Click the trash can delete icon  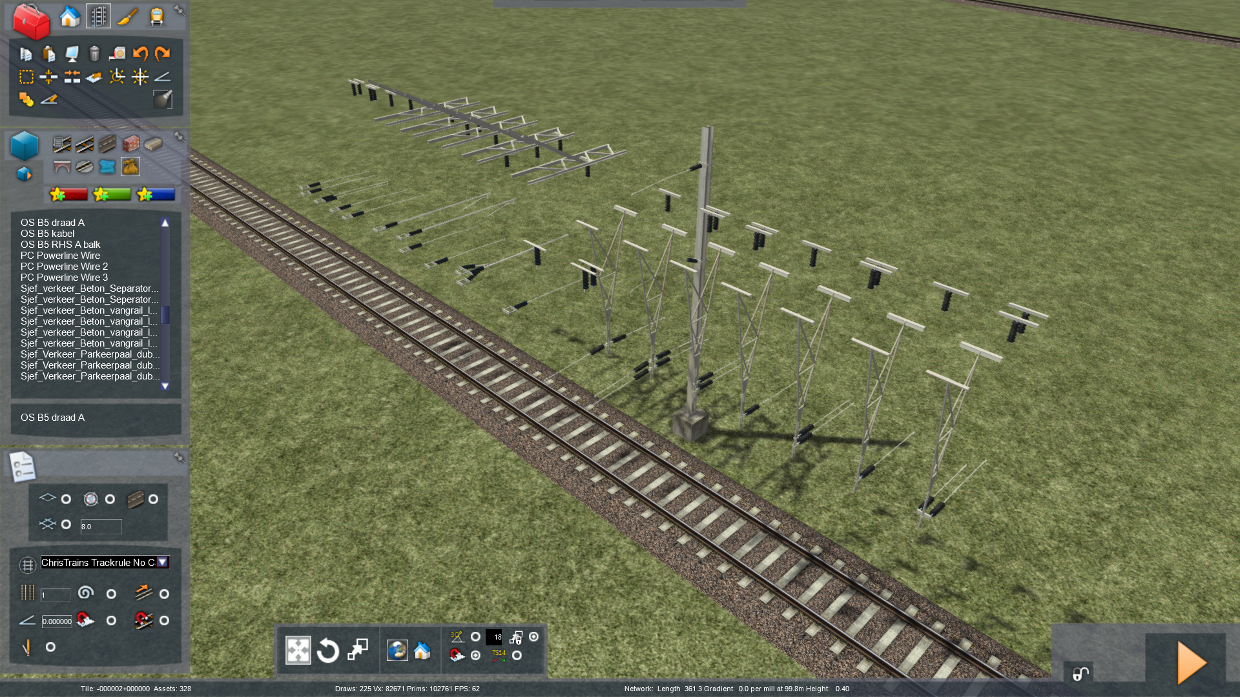pos(94,54)
